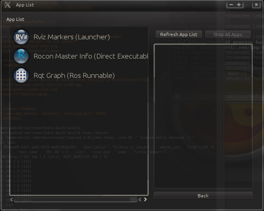Click the Rviz Markers app icon
Screen dimensions: 264x211
(21, 37)
